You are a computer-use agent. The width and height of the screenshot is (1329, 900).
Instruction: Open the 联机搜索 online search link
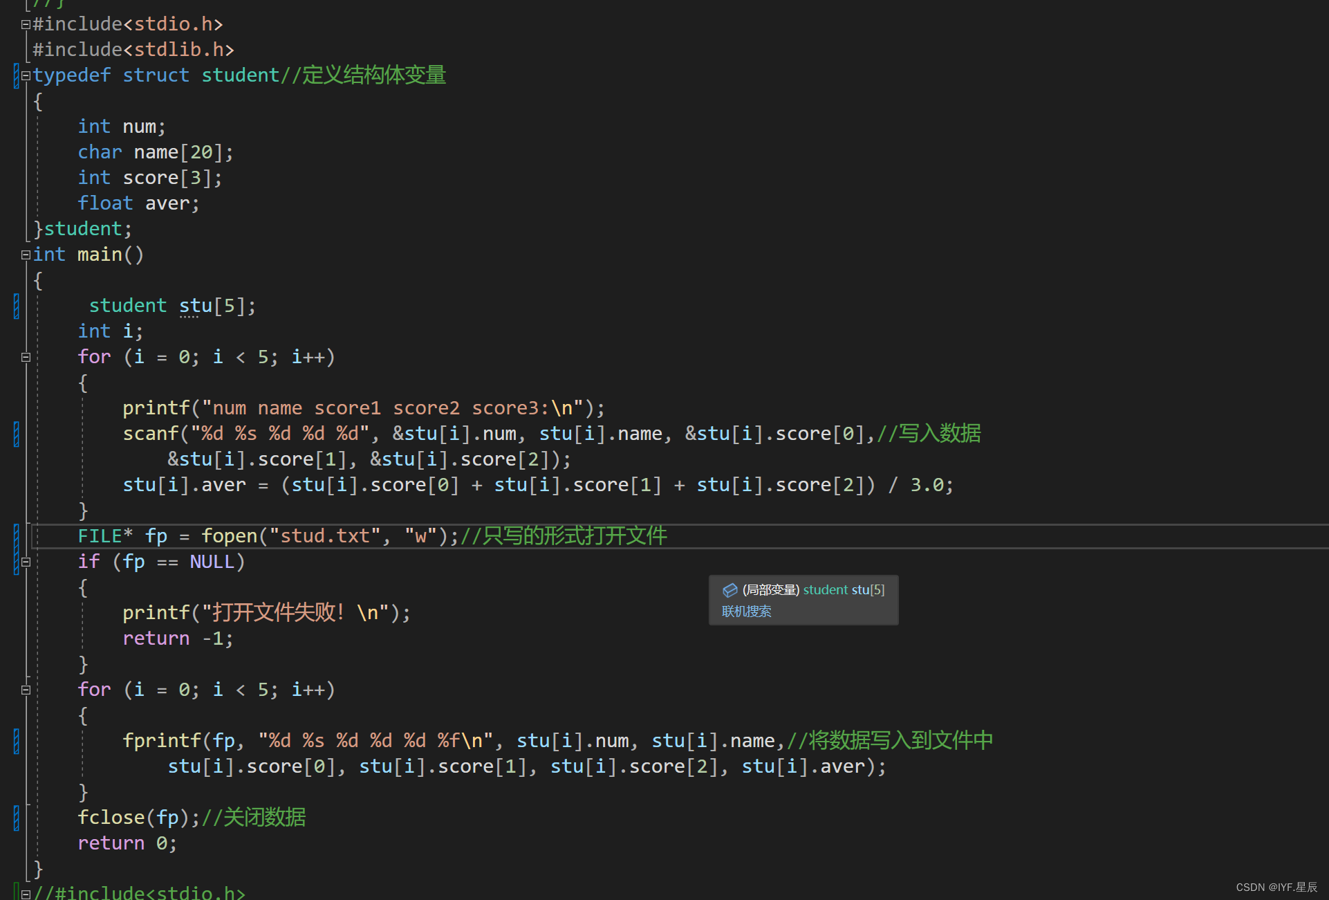(x=746, y=612)
